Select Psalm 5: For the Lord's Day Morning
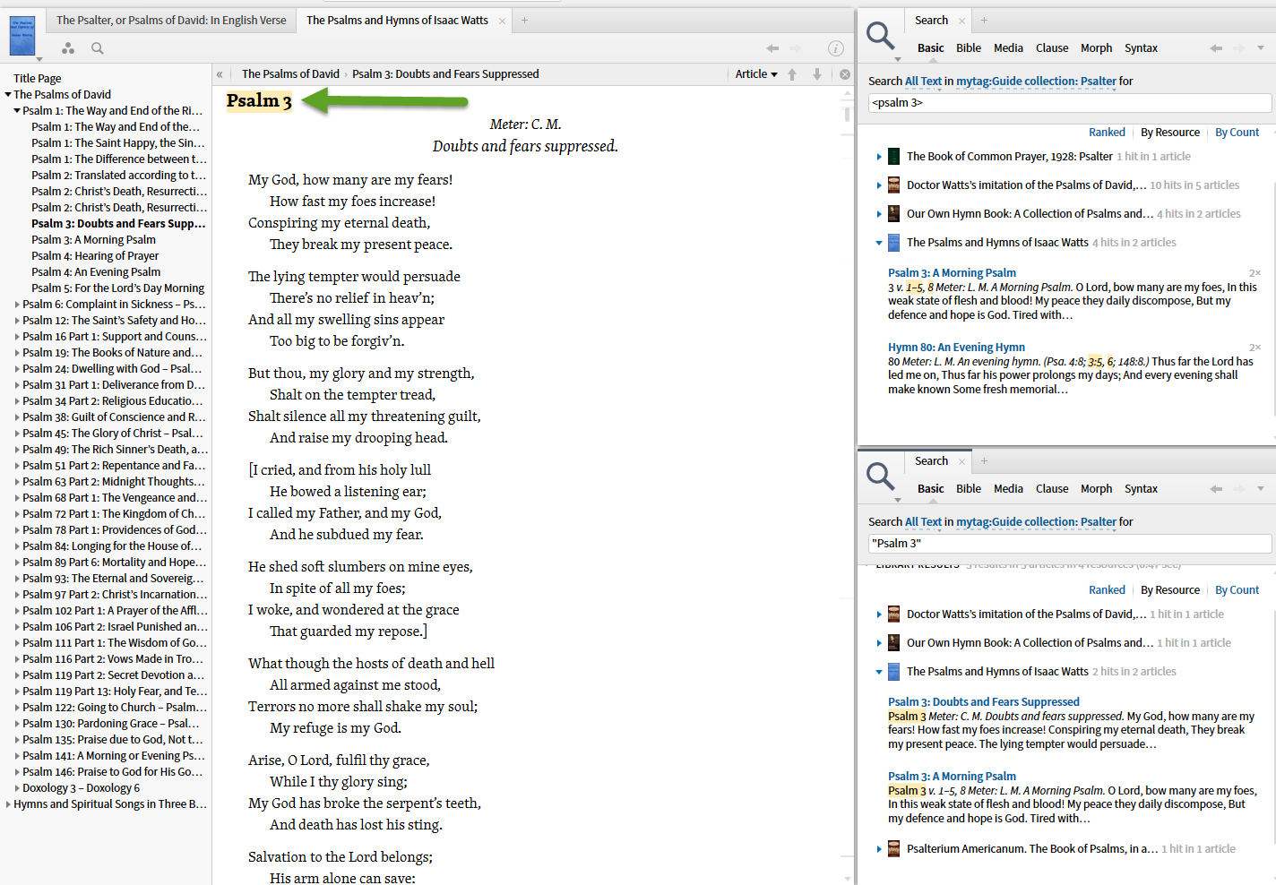The height and width of the screenshot is (885, 1276). click(117, 288)
